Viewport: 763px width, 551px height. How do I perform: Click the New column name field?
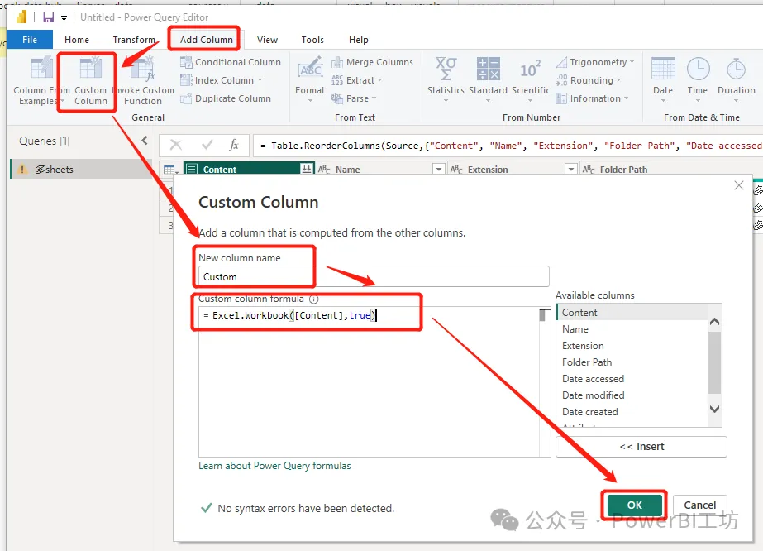click(x=374, y=276)
